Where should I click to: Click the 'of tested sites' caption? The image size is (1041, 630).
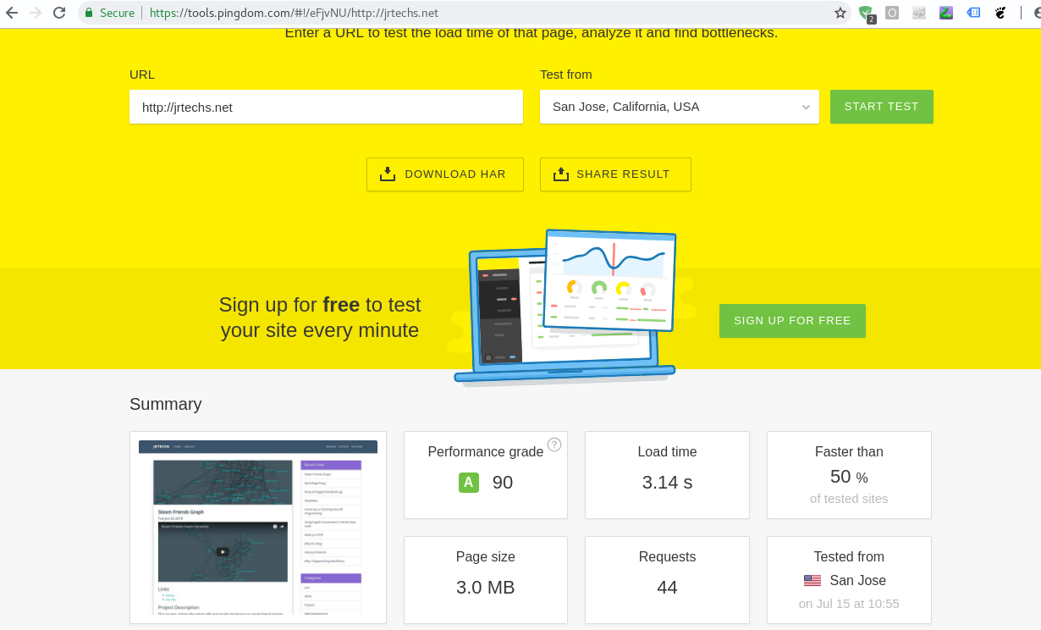[x=849, y=499]
